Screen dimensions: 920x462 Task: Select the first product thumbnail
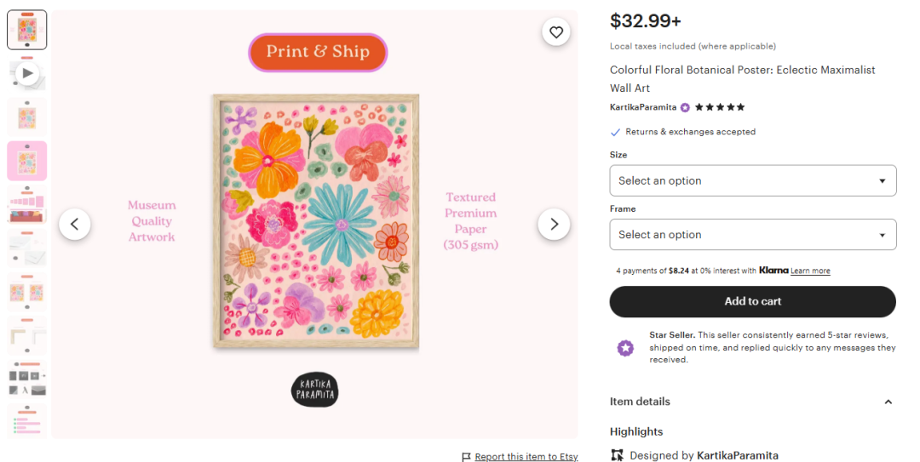[x=27, y=31]
